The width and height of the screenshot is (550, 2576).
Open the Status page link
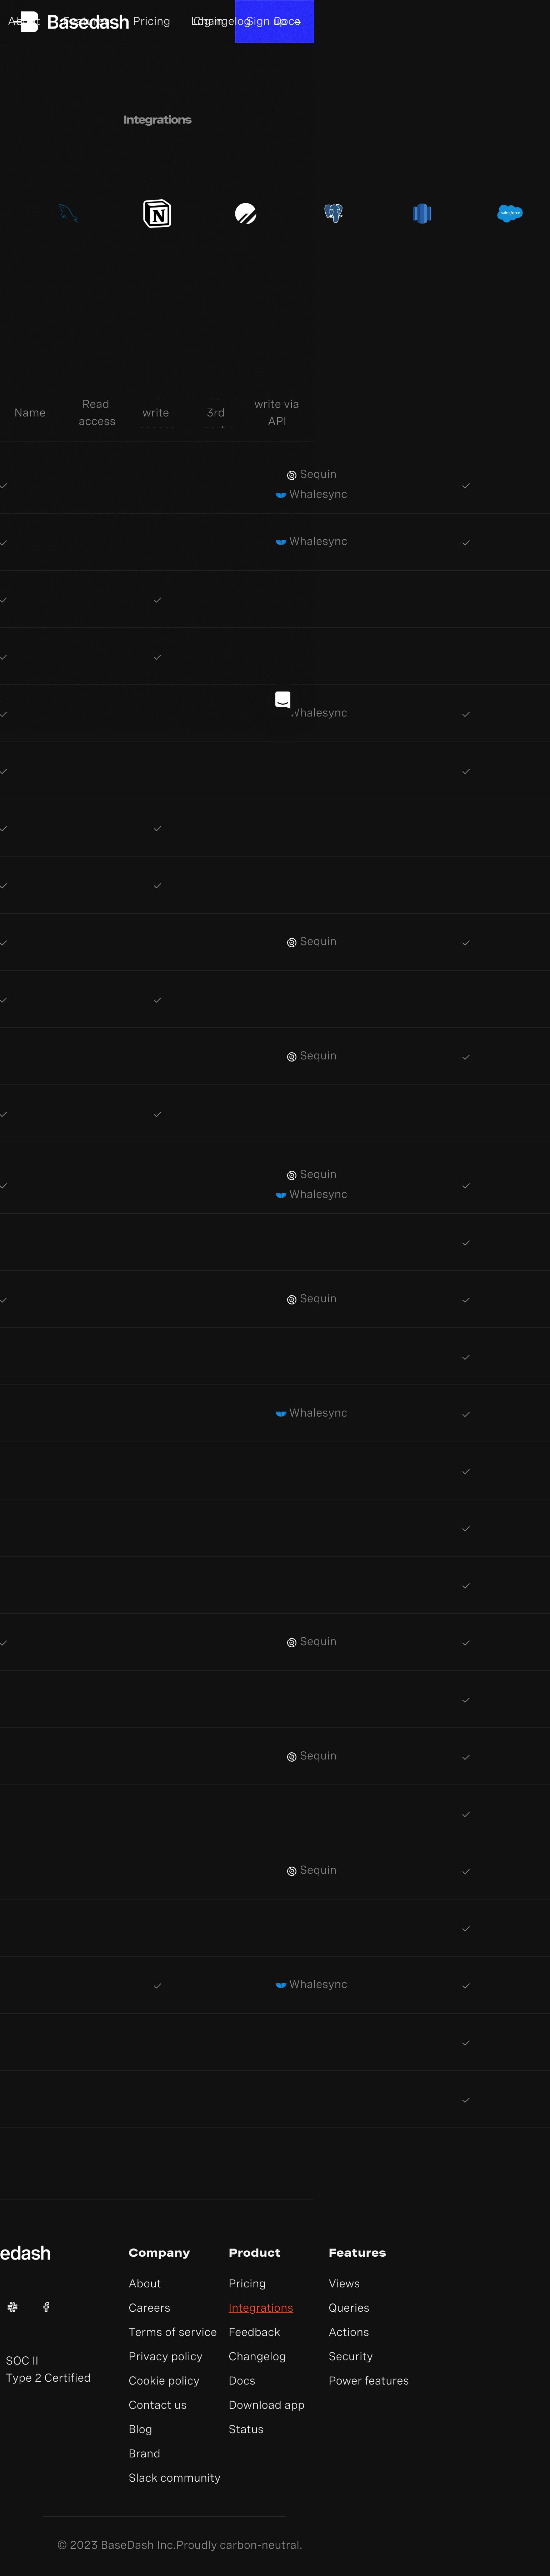[x=246, y=2429]
